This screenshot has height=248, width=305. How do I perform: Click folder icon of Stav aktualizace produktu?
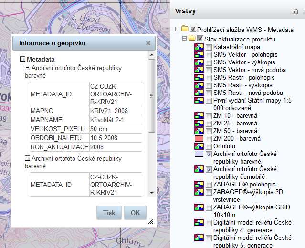point(192,38)
